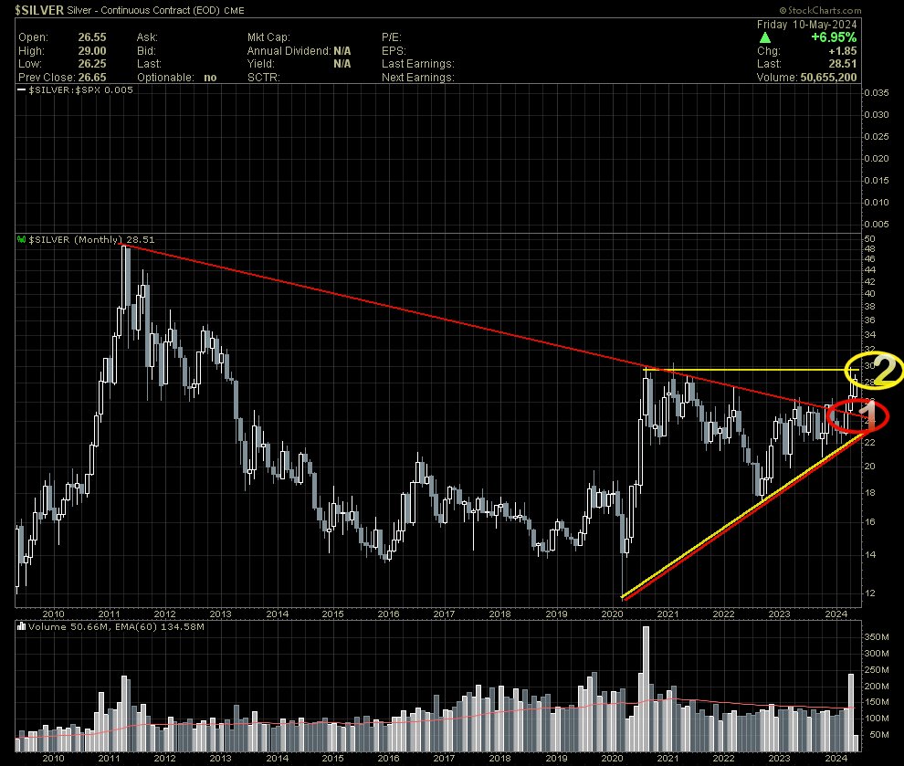The image size is (904, 766).
Task: Click the Chg value +1.85
Action: click(x=842, y=51)
